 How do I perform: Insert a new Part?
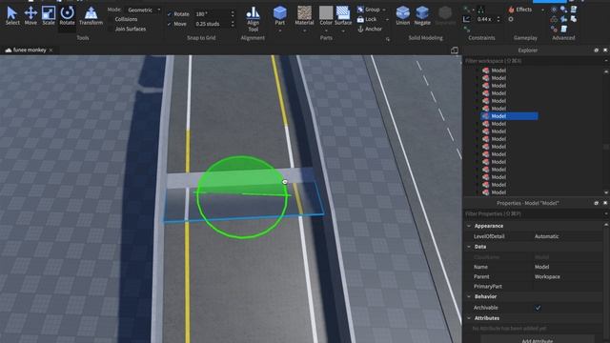279,16
